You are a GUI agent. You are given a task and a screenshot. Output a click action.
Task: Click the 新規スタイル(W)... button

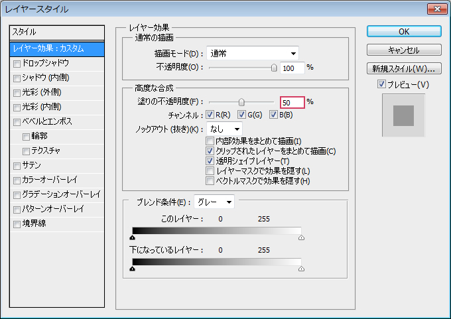point(404,68)
